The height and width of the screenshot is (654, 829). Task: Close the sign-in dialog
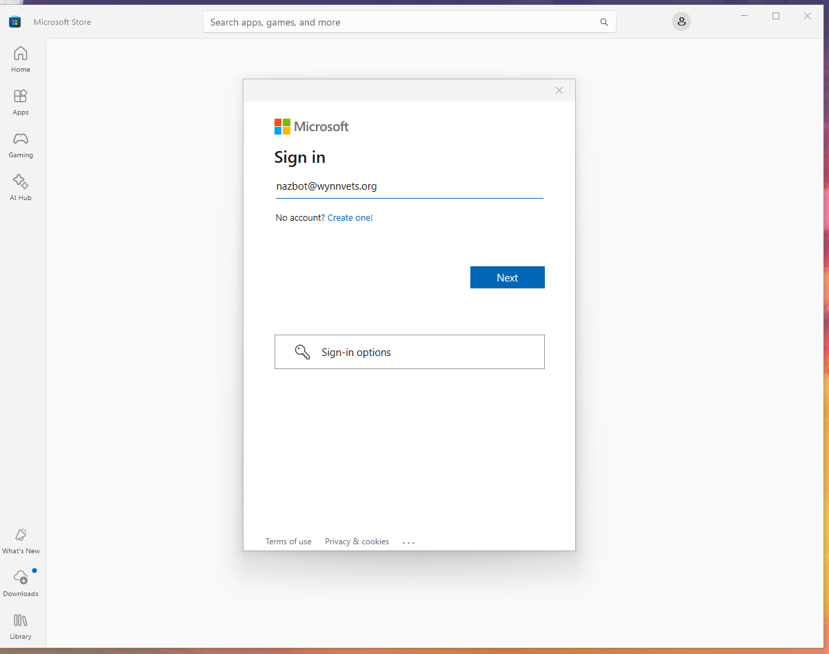pos(559,90)
